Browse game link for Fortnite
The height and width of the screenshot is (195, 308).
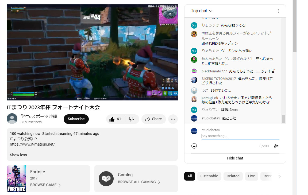(45, 185)
